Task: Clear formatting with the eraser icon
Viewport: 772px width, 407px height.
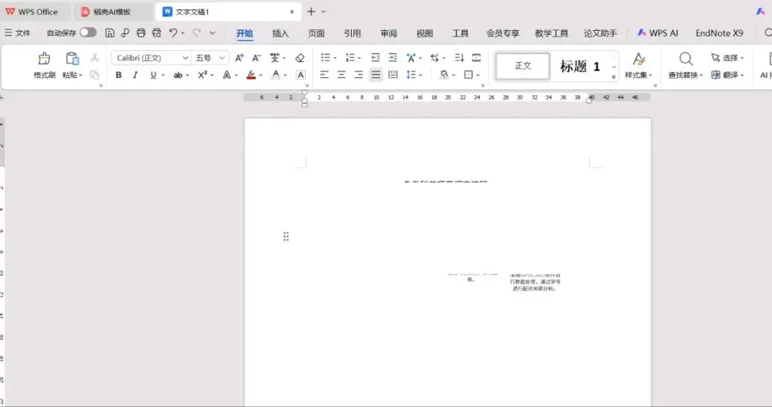Action: click(x=300, y=58)
